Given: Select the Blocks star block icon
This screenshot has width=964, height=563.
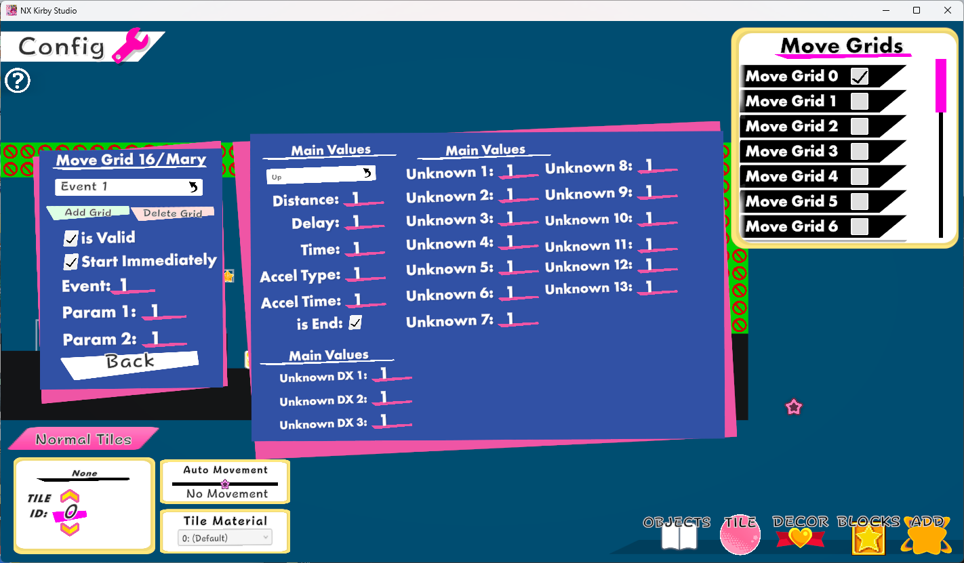Looking at the screenshot, I should pos(868,539).
